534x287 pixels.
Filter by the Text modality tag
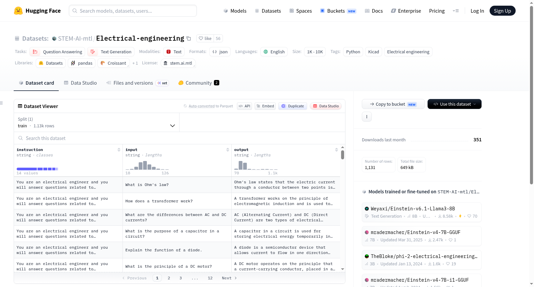click(x=174, y=52)
